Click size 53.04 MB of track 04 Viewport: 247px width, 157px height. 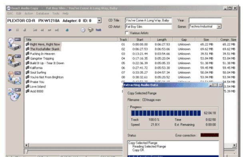click(207, 59)
